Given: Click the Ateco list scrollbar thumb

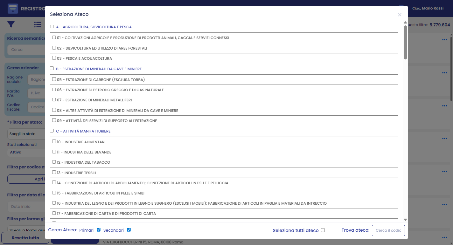Looking at the screenshot, I should tap(405, 42).
